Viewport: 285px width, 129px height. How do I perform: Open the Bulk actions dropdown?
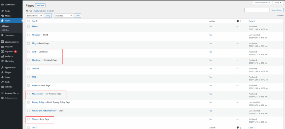[34, 16]
